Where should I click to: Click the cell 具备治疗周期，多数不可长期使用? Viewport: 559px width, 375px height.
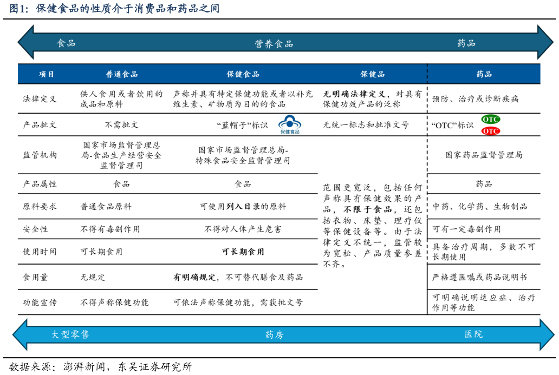(484, 252)
